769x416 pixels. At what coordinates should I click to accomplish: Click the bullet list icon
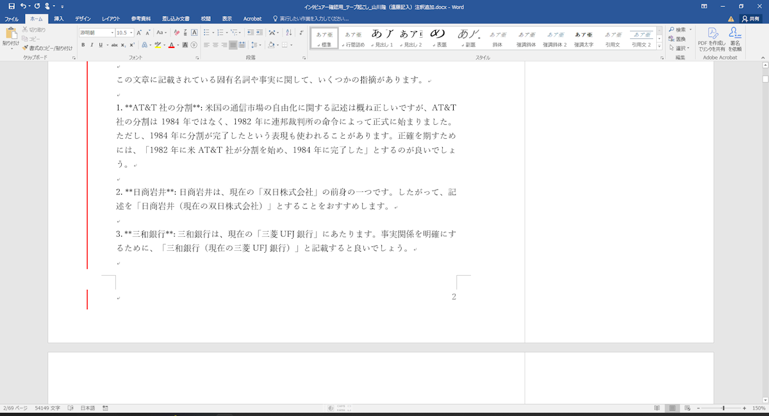[207, 32]
